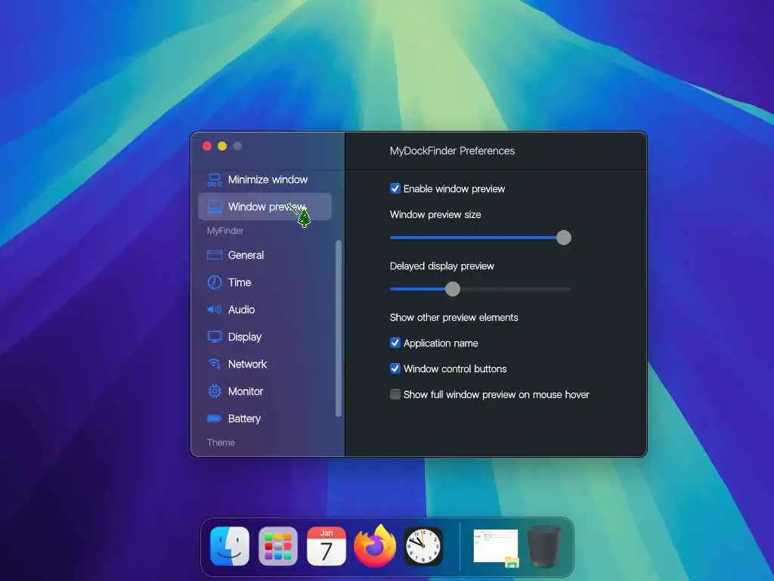Enable Show full window preview on mouse hover
The width and height of the screenshot is (774, 581).
(x=395, y=394)
